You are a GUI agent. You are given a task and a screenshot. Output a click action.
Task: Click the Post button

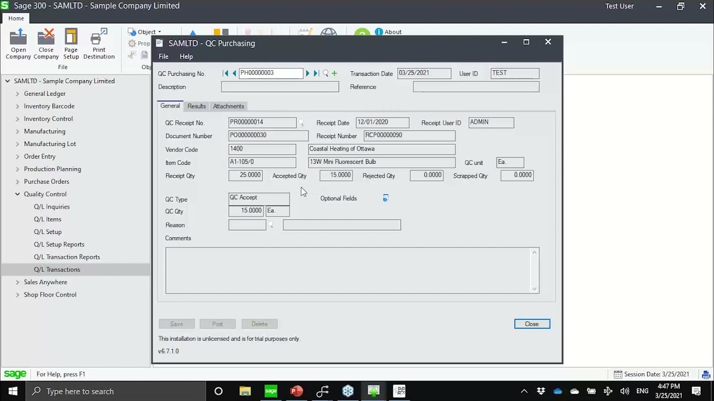(218, 324)
